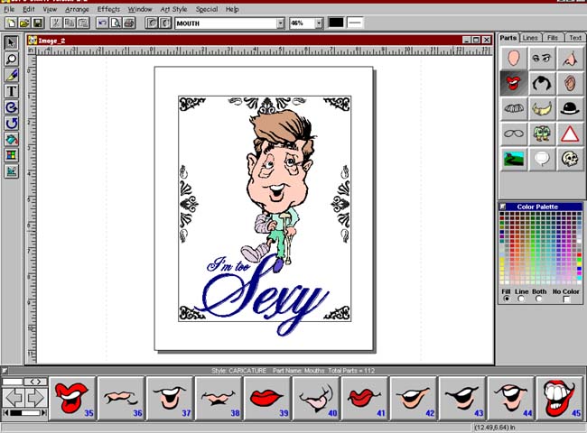Open the color grid tool
Viewport: 587px width, 433px height.
(11, 155)
